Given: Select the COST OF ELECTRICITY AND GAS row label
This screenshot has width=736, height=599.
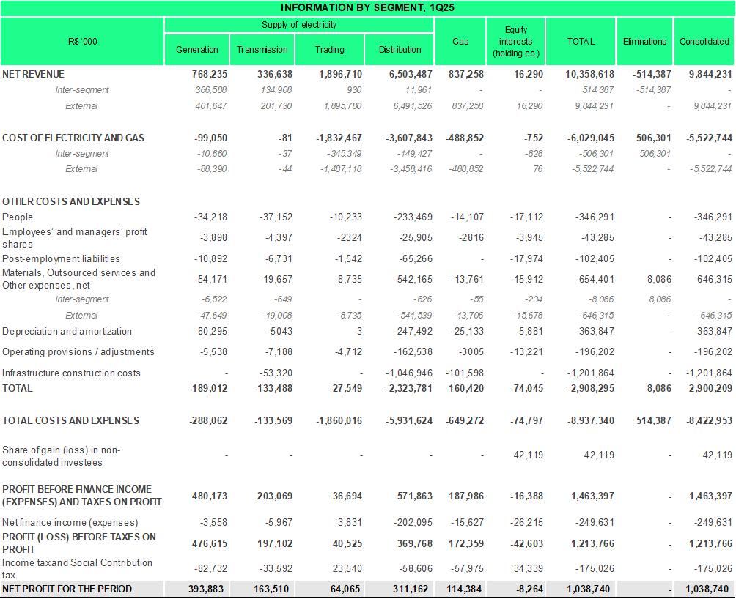Looking at the screenshot, I should pyautogui.click(x=73, y=138).
